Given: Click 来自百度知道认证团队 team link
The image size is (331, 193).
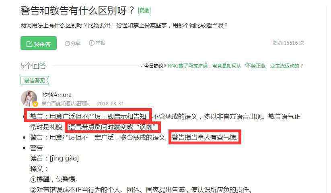Looking at the screenshot, I should [66, 104].
